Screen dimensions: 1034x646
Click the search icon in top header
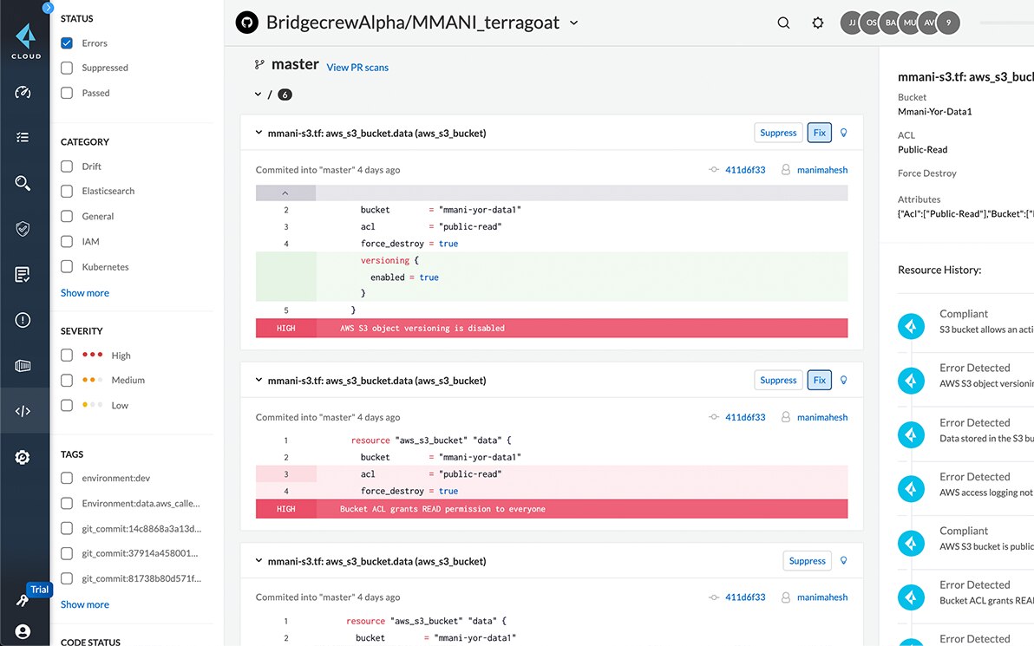click(783, 23)
